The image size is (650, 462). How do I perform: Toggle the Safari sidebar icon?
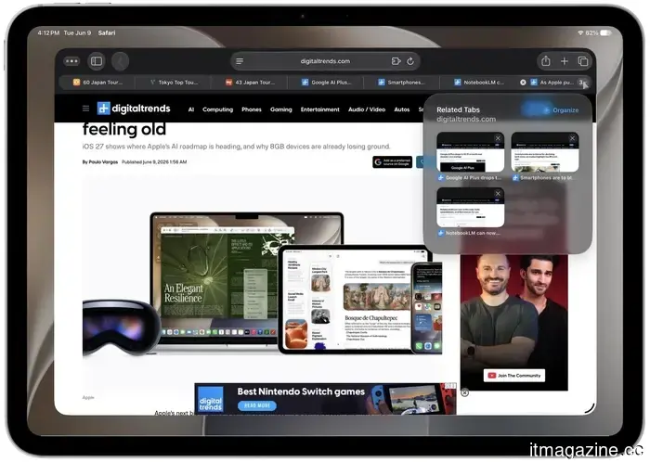tap(97, 61)
